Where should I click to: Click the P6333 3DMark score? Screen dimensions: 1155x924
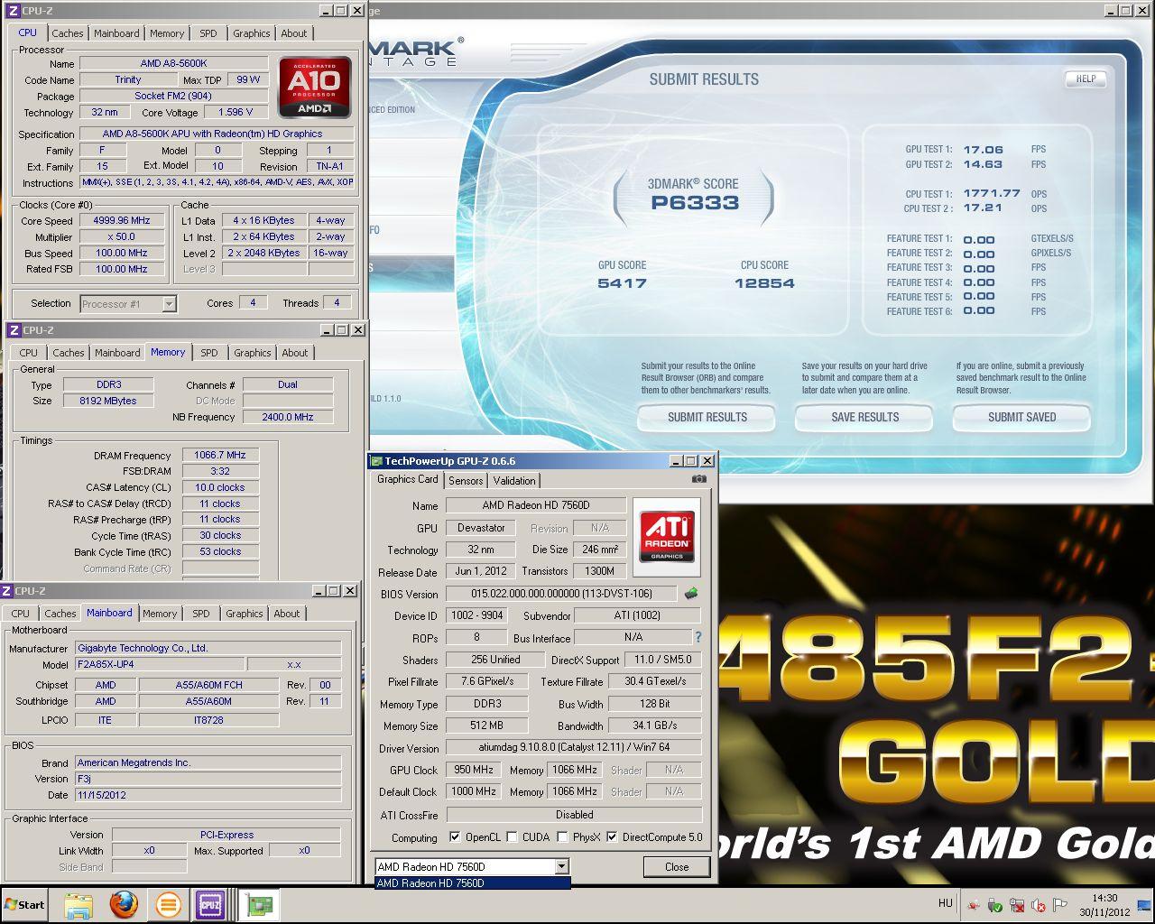[695, 203]
